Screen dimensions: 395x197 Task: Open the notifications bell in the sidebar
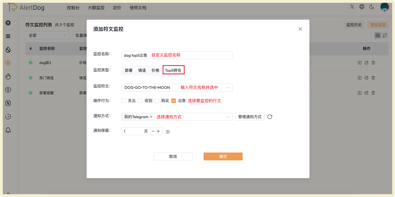8,130
